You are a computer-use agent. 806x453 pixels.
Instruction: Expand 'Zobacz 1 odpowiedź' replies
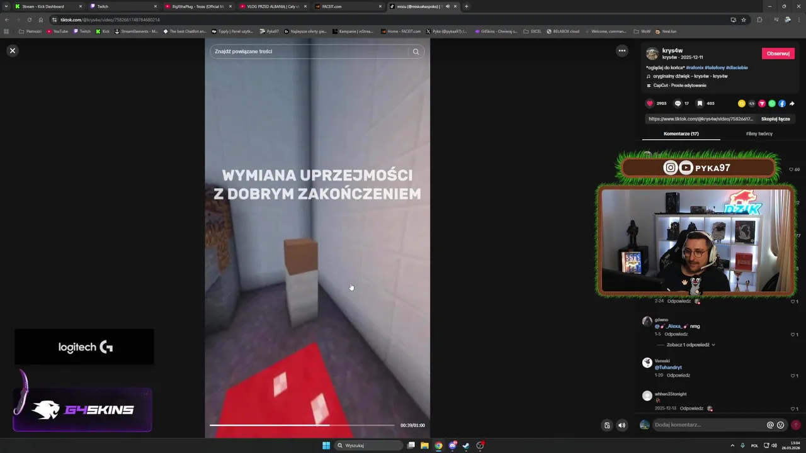coord(691,345)
